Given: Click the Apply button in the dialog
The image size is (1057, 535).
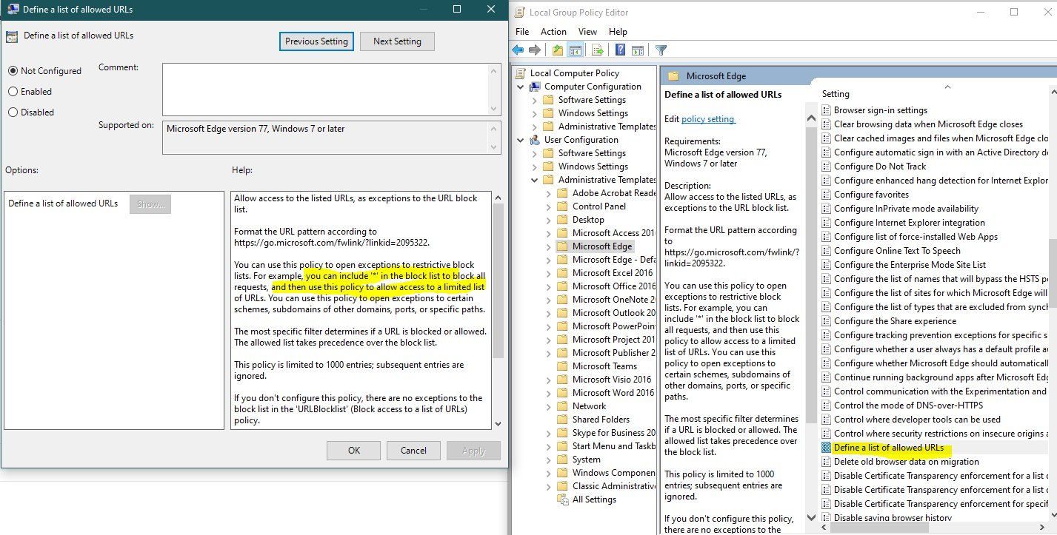Looking at the screenshot, I should point(473,450).
